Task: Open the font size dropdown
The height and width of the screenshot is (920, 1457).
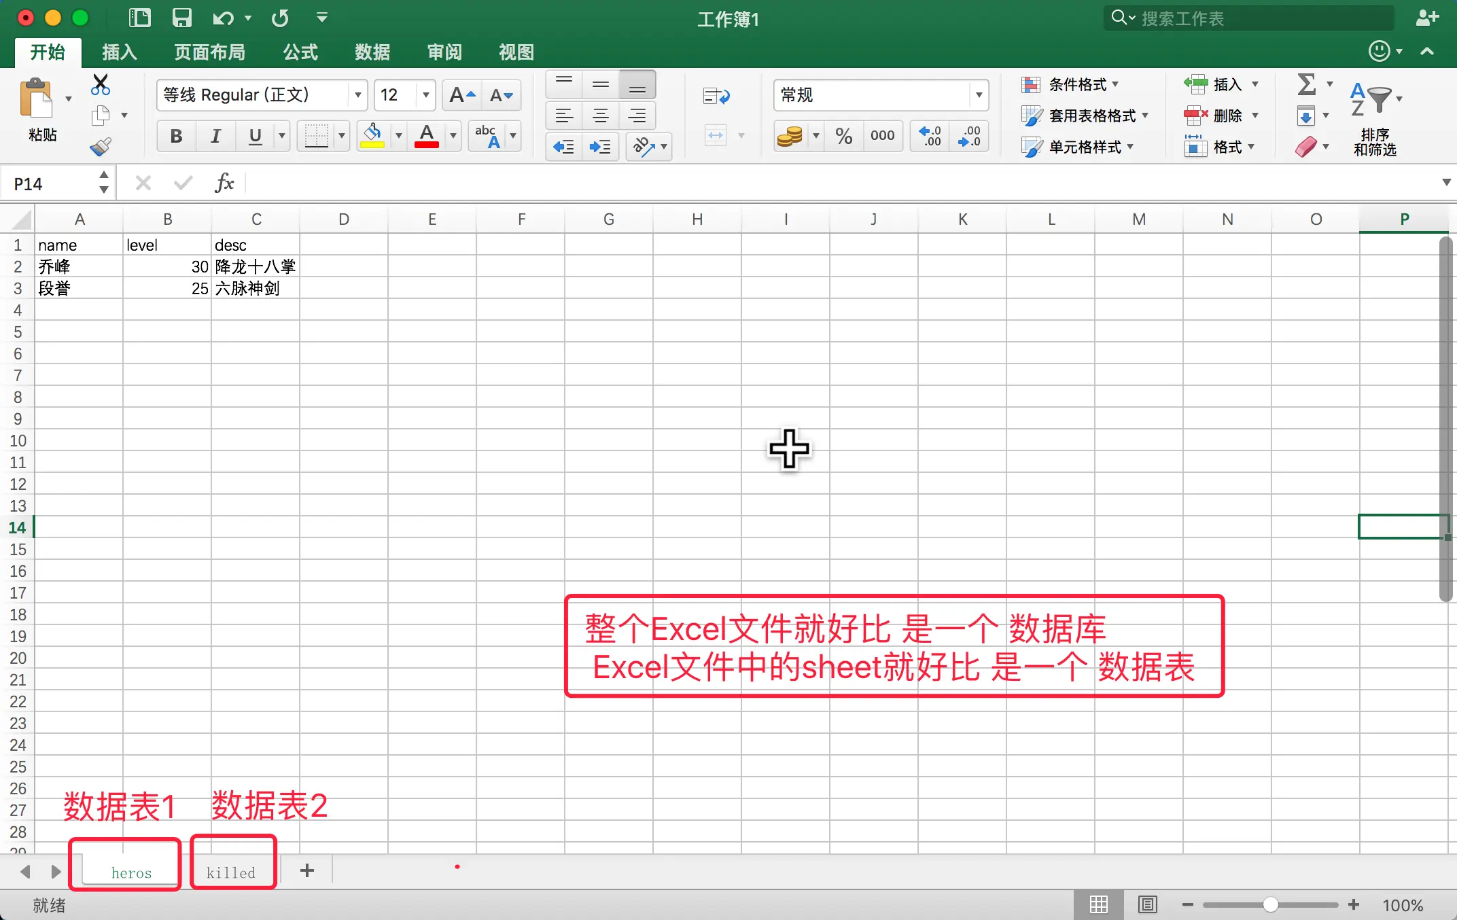Action: (425, 95)
